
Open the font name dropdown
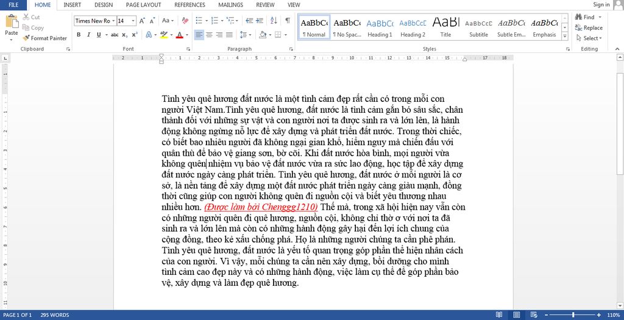[x=113, y=21]
